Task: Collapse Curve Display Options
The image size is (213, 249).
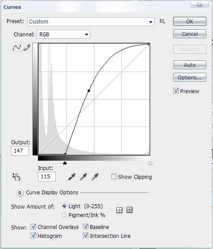Action: (20, 193)
